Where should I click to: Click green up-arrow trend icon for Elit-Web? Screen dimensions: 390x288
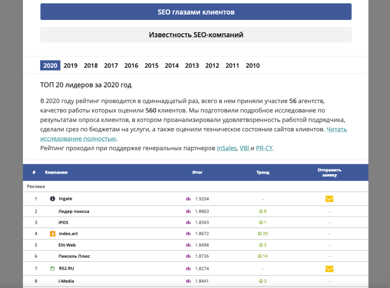[261, 245]
